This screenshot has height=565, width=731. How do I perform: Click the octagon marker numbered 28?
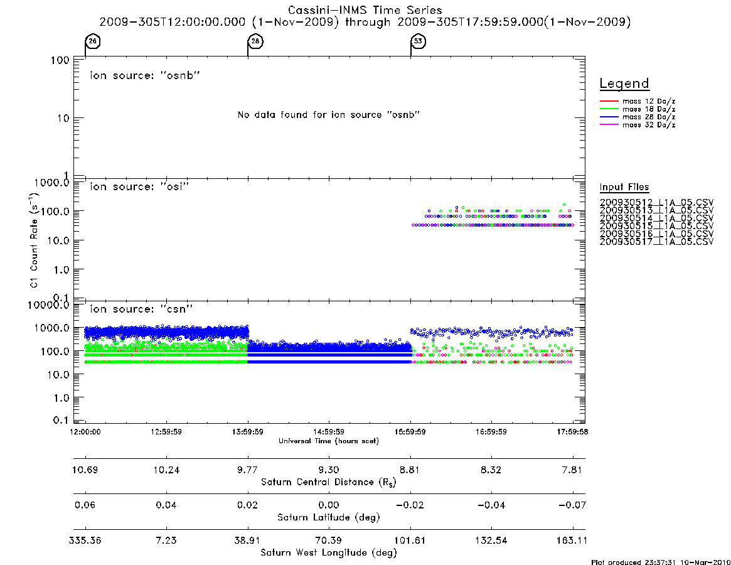tap(255, 41)
